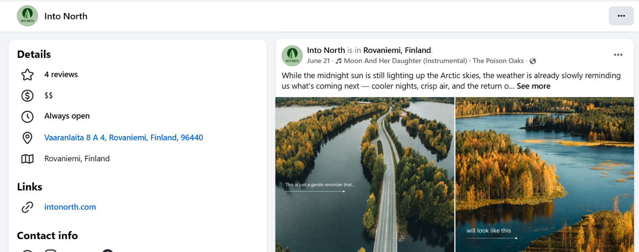This screenshot has height=252, width=639.
Task: Open Rovaniemi, Finland location link in post
Action: pos(397,50)
